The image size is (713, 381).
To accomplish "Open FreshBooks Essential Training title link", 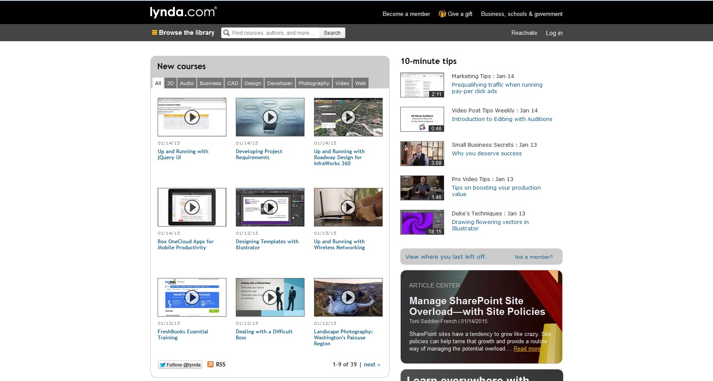I will [x=183, y=335].
